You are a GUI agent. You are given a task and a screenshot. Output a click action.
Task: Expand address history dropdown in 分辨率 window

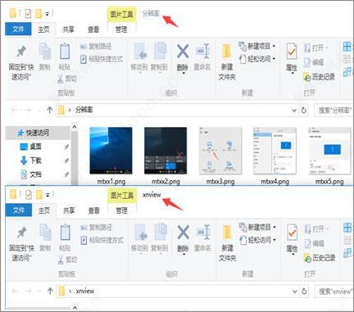click(x=294, y=111)
